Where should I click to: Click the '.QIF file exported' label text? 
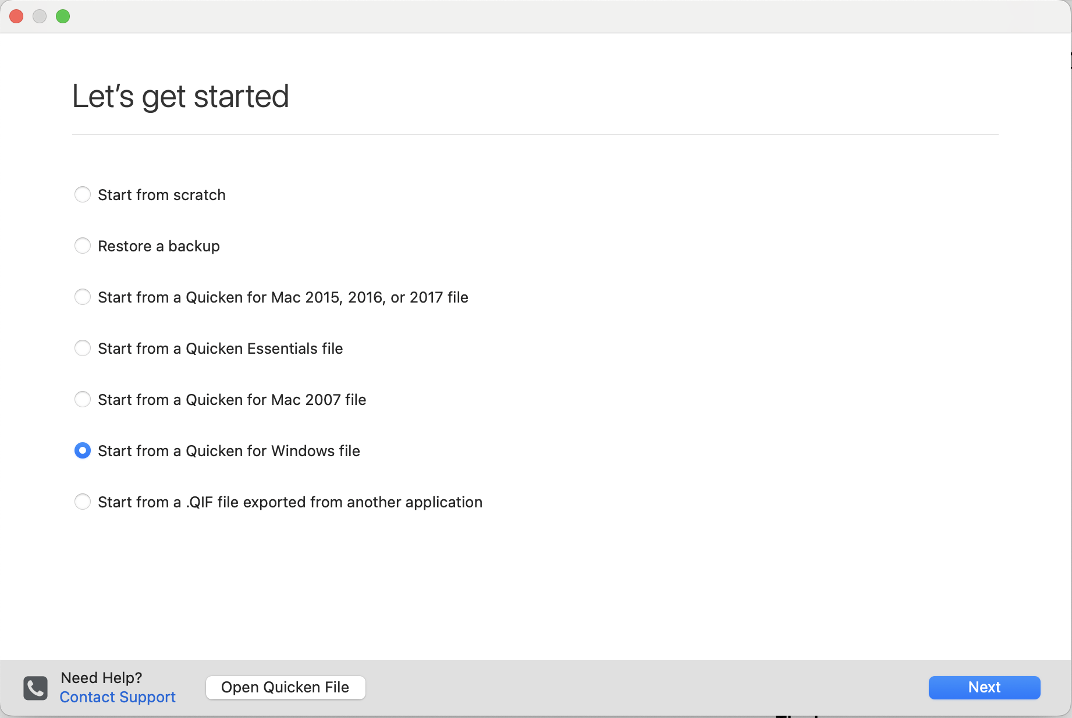290,502
